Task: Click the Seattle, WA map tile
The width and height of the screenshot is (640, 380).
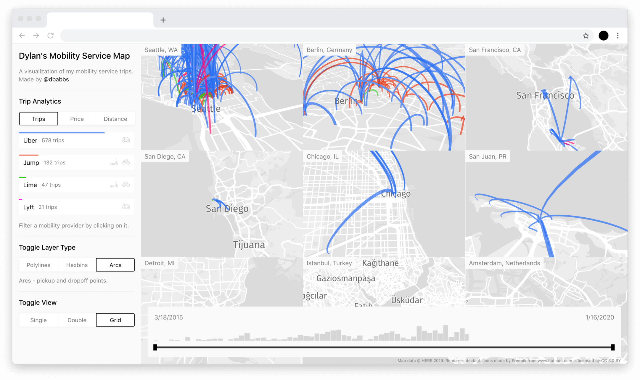Action: click(x=222, y=97)
